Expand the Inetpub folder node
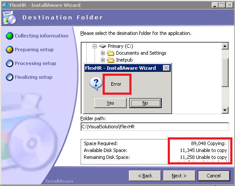This screenshot has height=186, width=235. click(103, 60)
